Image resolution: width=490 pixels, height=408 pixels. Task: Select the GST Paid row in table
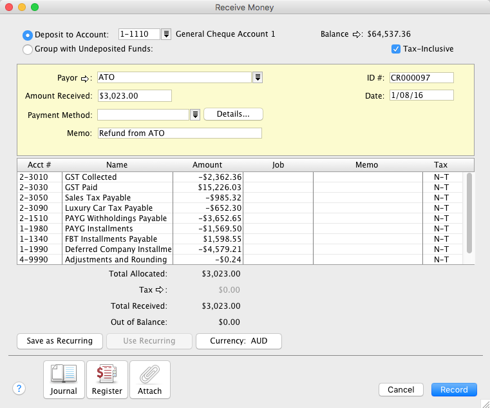117,188
